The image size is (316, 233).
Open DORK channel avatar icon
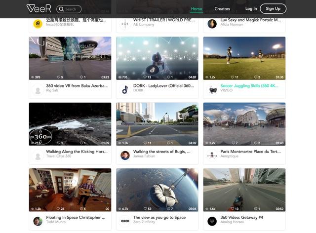125,89
